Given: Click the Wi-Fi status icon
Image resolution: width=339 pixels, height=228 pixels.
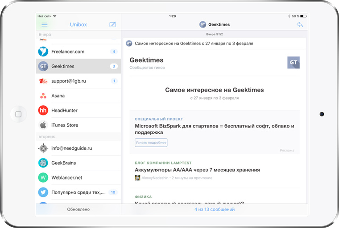Looking at the screenshot, I should tap(55, 16).
